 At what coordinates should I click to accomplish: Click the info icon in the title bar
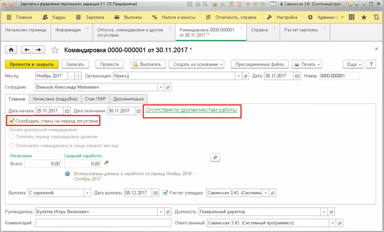[351, 4]
